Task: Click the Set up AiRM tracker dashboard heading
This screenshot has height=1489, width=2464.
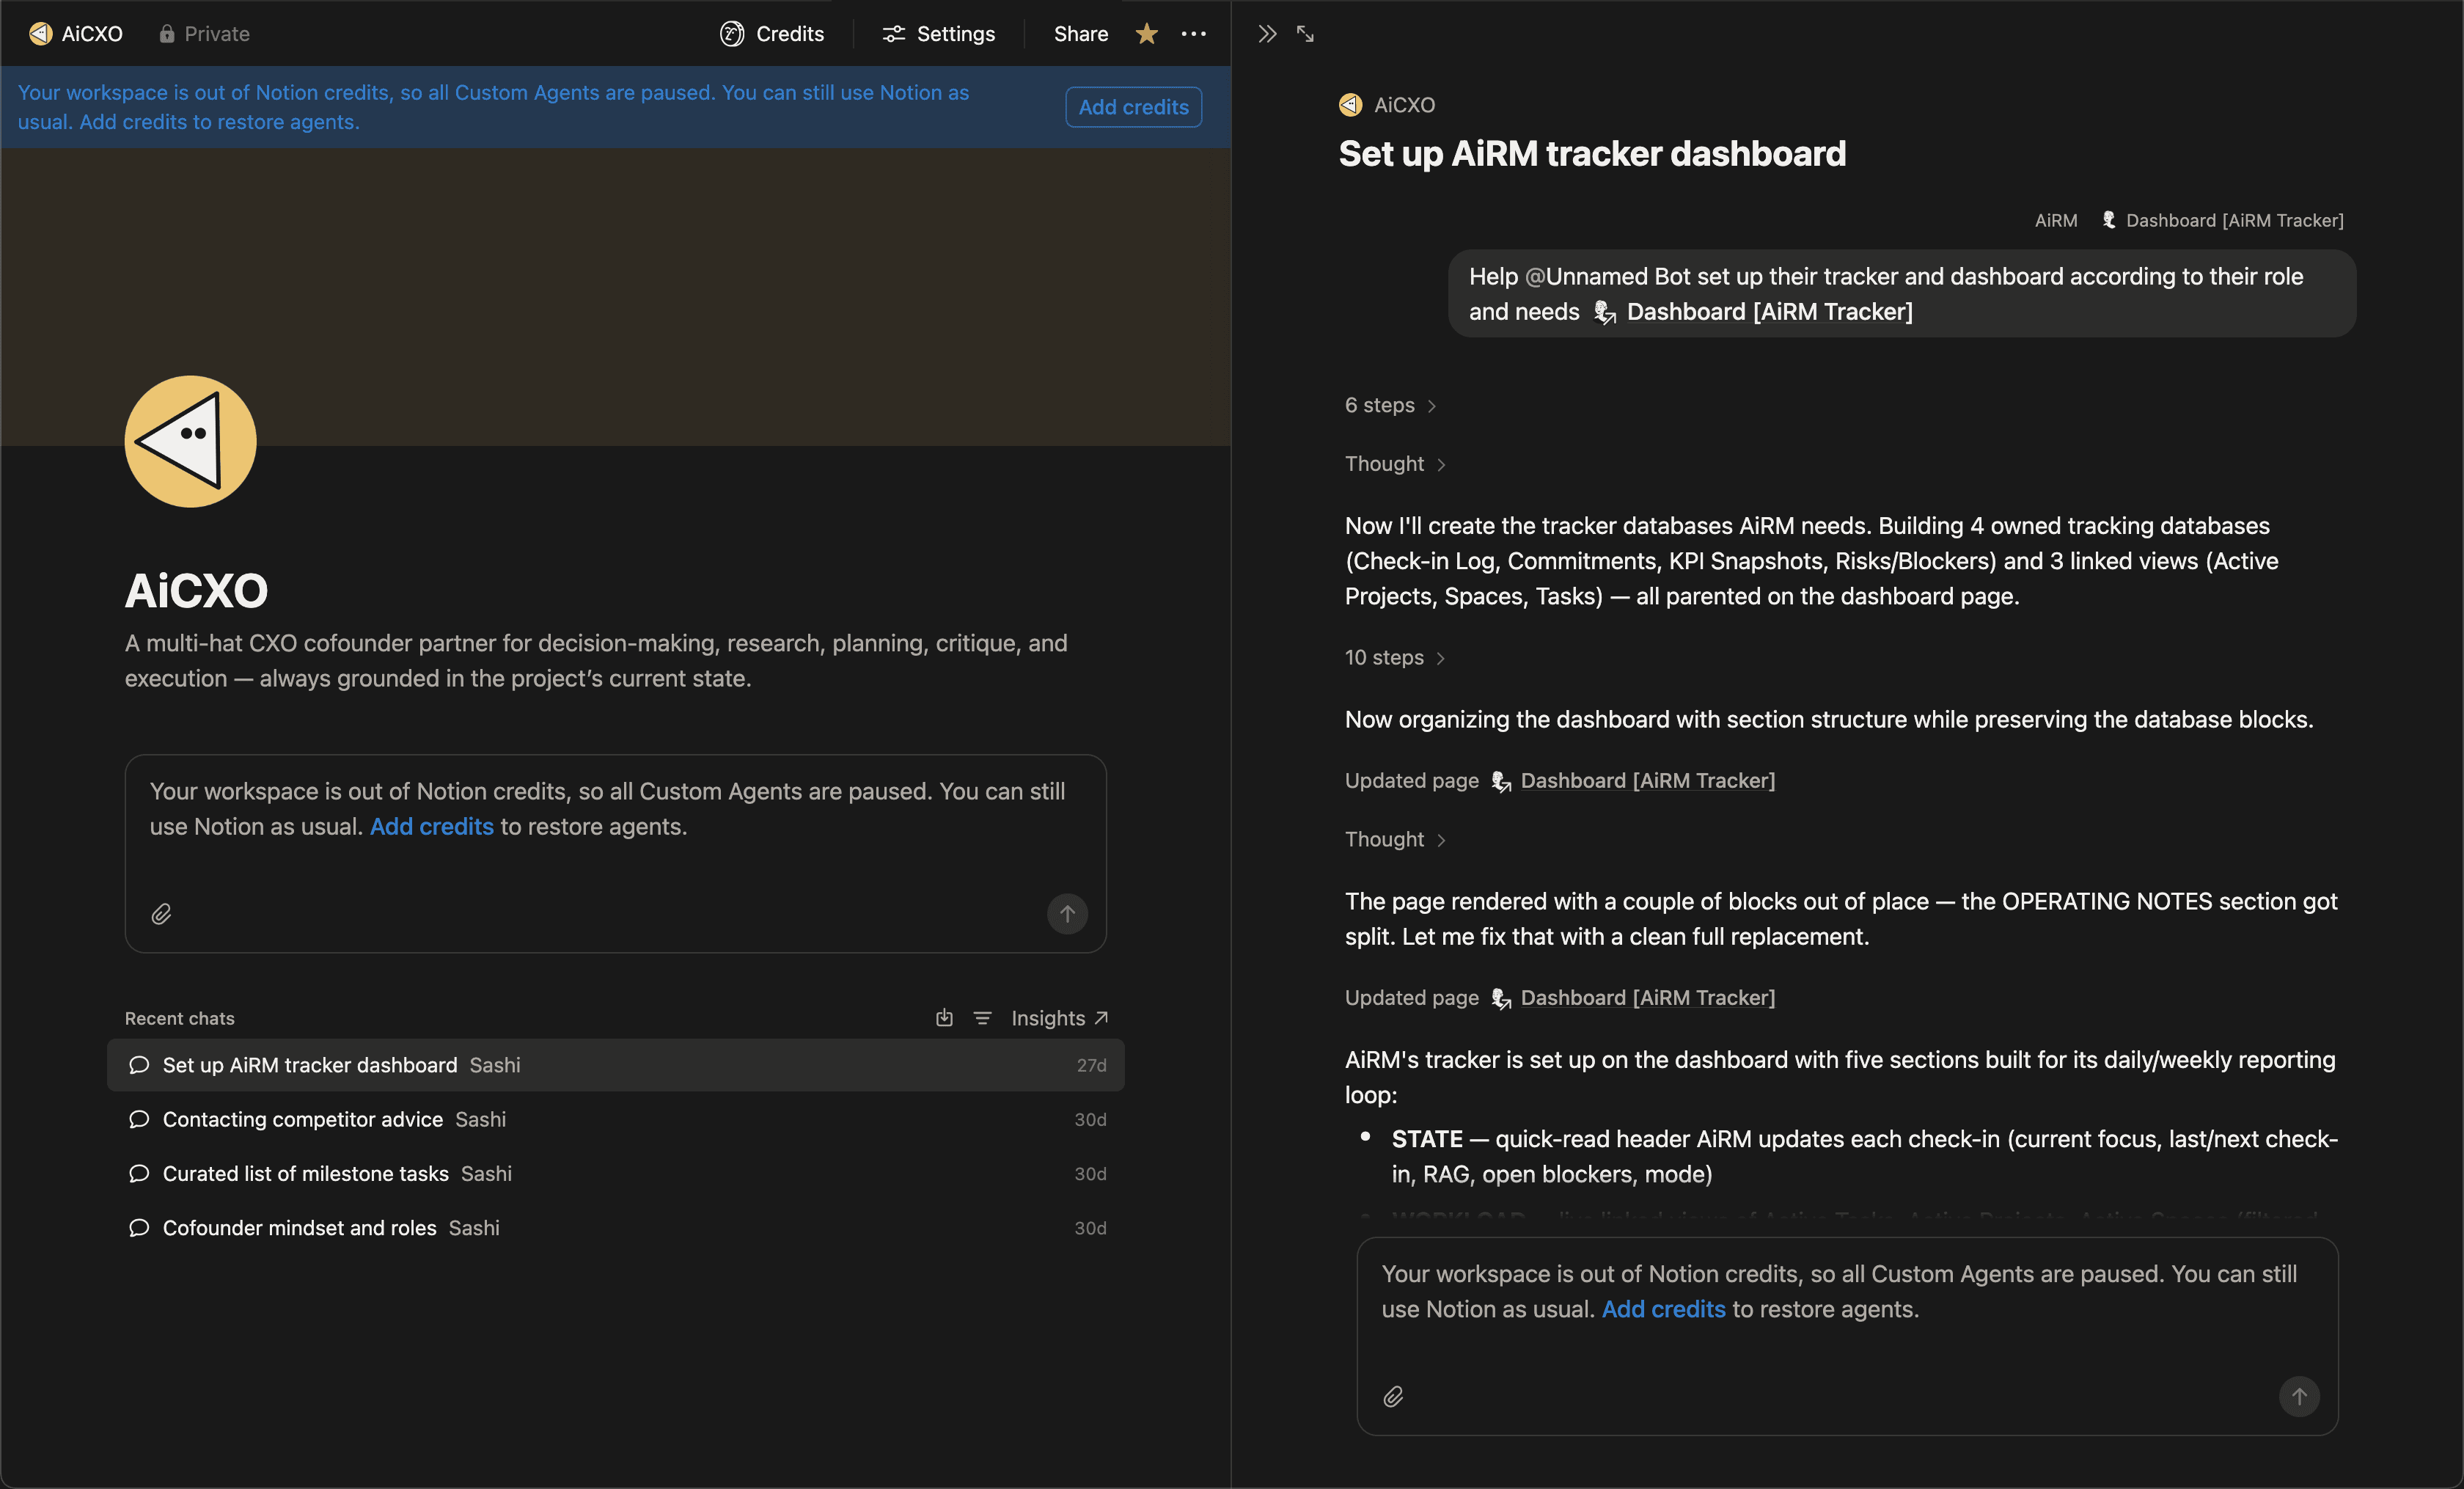Action: tap(1592, 154)
